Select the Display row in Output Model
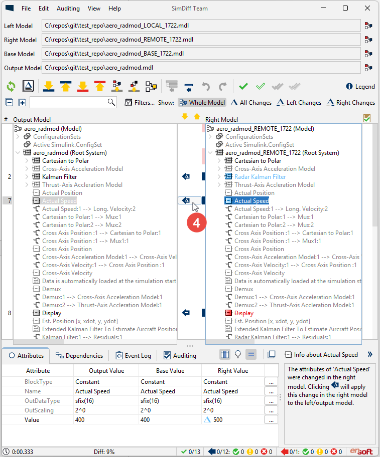The image size is (380, 457). 52,313
